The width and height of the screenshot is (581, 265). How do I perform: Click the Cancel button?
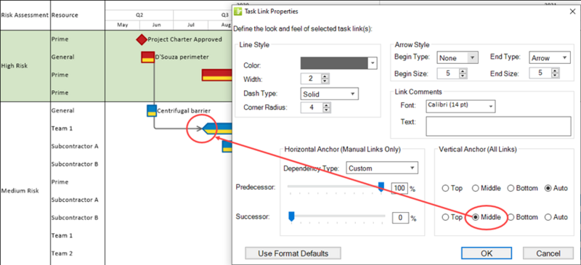[x=548, y=253]
